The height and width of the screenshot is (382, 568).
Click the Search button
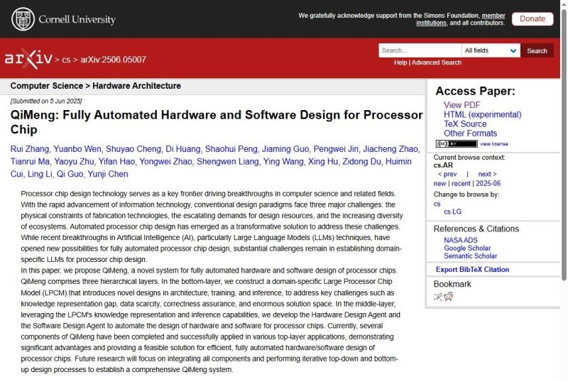click(x=537, y=50)
